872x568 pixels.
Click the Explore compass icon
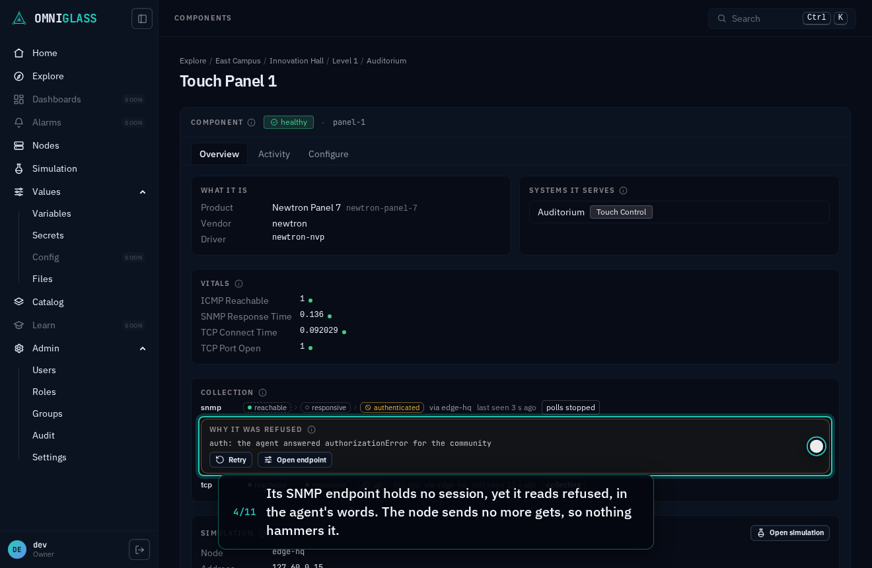19,76
